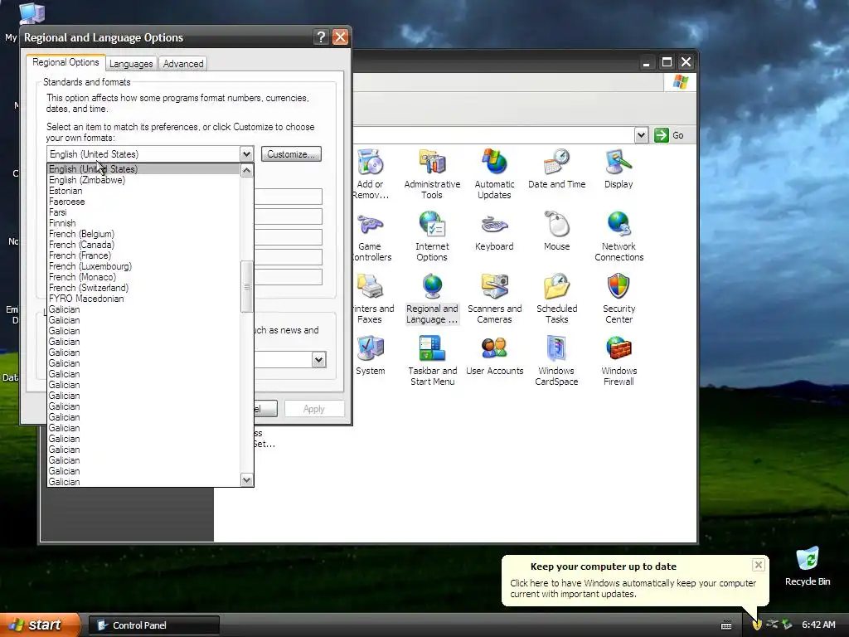Click the Apply button
849x637 pixels.
point(314,408)
